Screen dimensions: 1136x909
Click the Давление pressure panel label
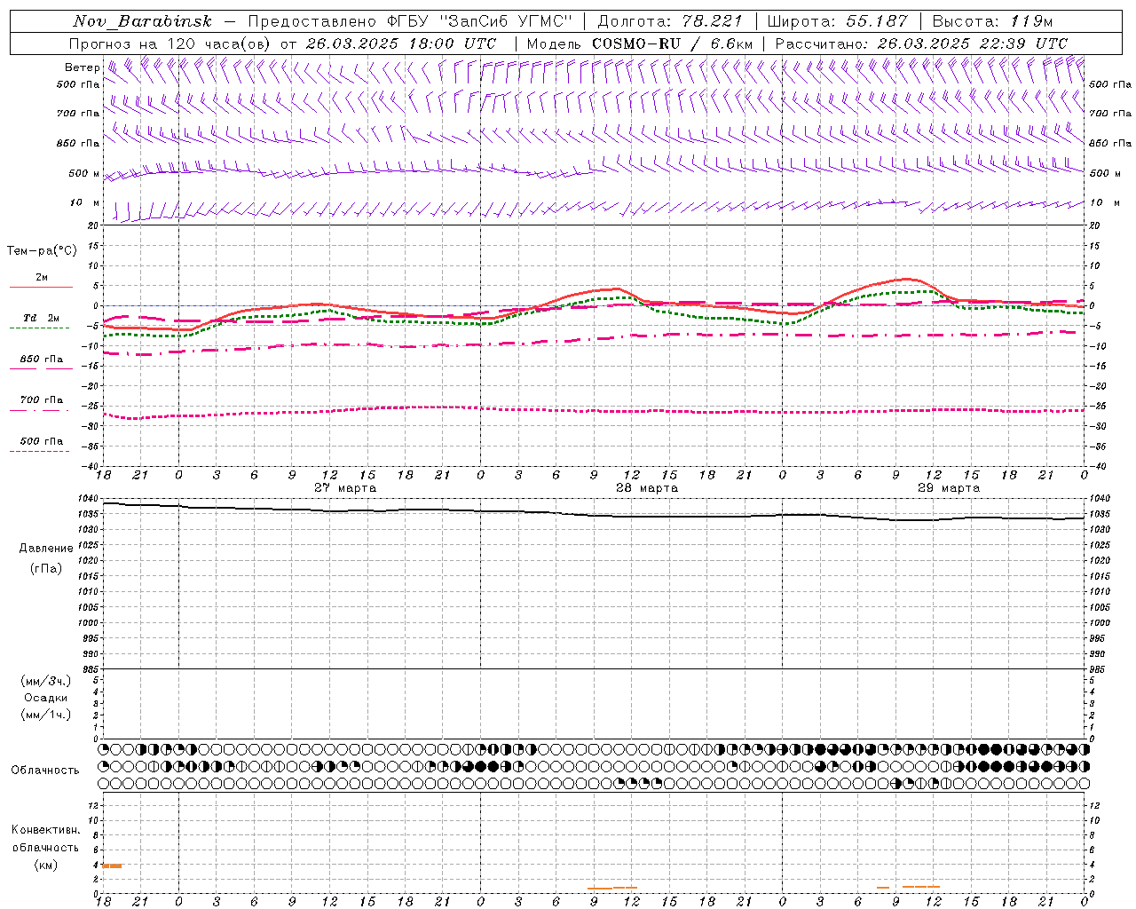(x=46, y=549)
